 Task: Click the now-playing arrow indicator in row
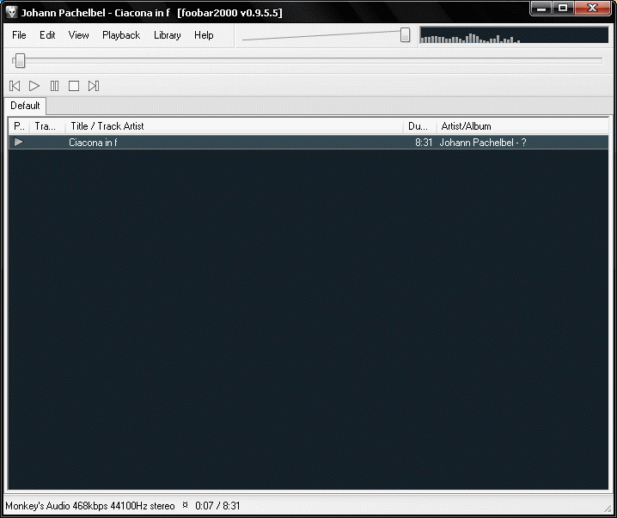click(18, 142)
